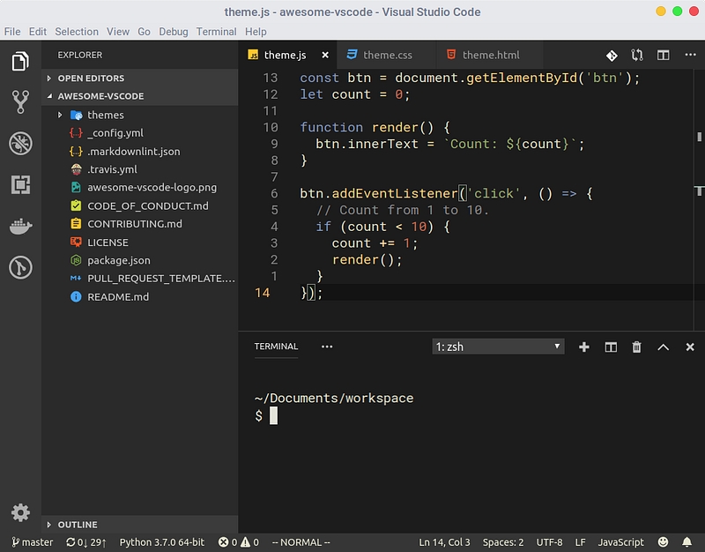Open the Debug view in activity bar
Screen dimensions: 705x552
pyautogui.click(x=20, y=143)
